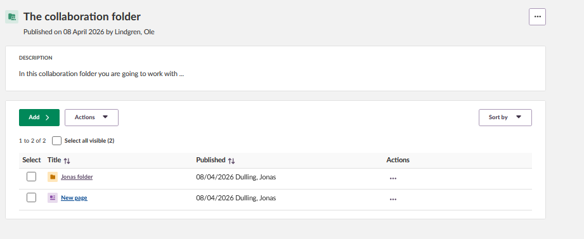Click the '1 to 2 of 2' count text

click(32, 141)
